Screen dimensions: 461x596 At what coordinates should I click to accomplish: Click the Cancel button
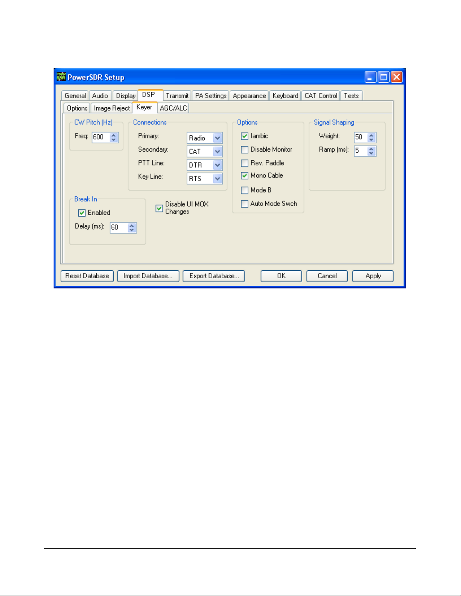coord(327,276)
